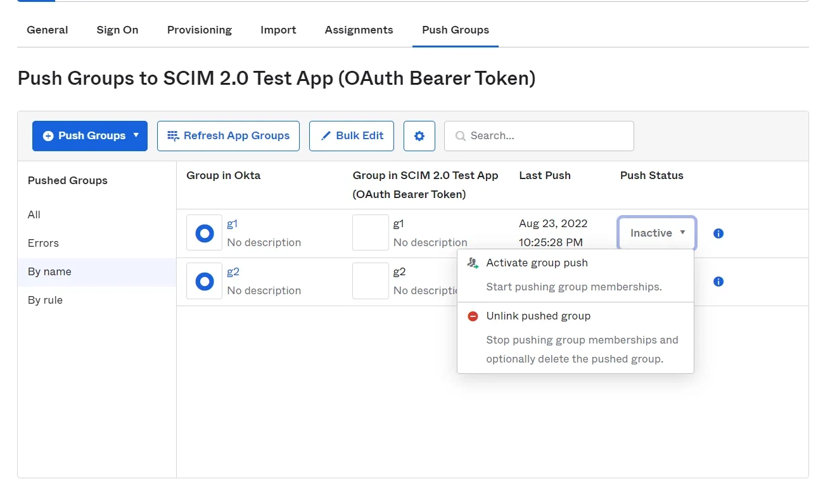Click No description under g2 Okta link

tap(264, 291)
